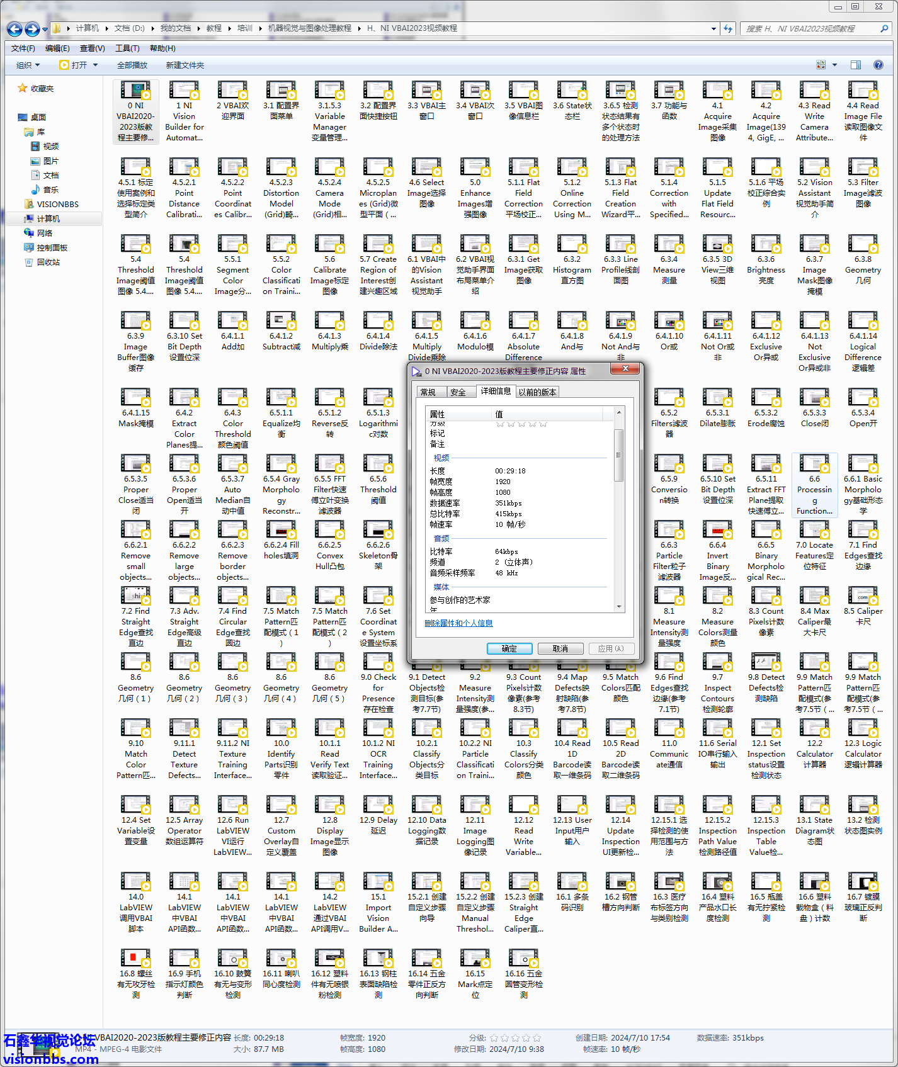Image resolution: width=898 pixels, height=1067 pixels.
Task: Click 文档 (D:) in address breadcrumb
Action: [x=130, y=28]
